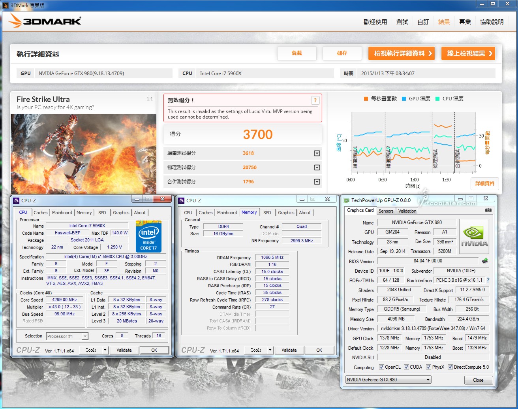Click Validate in CPU-Z CPU window
The height and width of the screenshot is (409, 518).
pyautogui.click(x=124, y=350)
